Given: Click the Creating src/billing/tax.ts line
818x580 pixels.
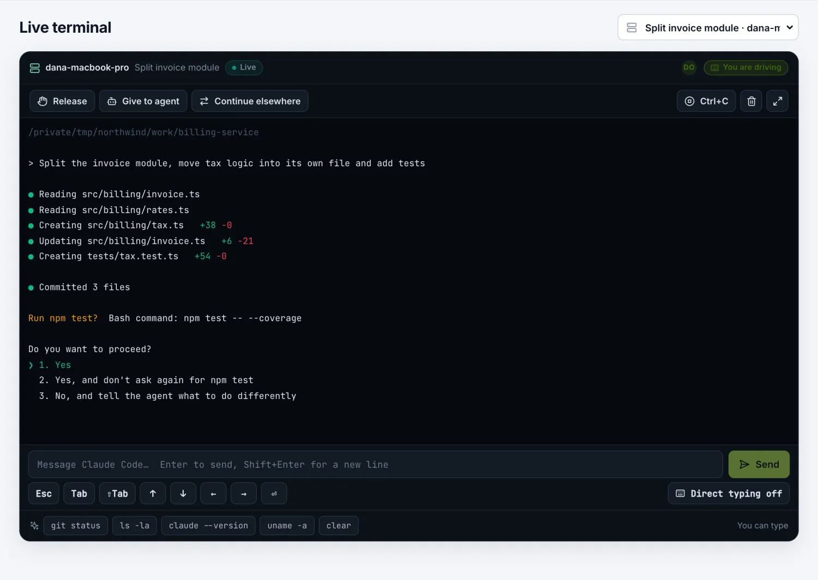Looking at the screenshot, I should click(x=130, y=226).
